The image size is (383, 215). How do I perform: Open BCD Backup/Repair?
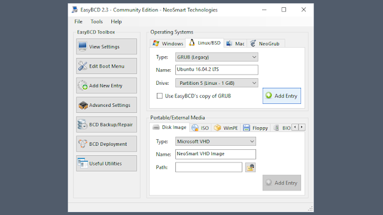[x=107, y=124]
